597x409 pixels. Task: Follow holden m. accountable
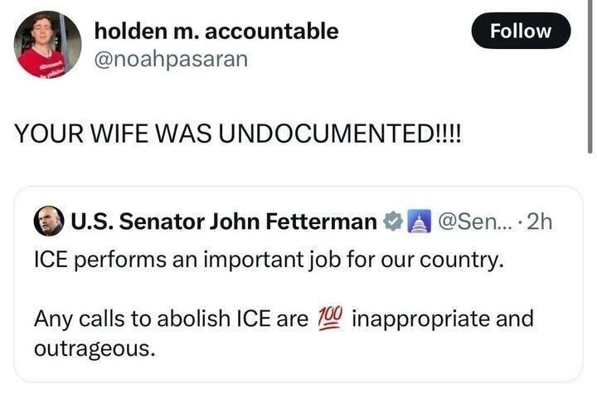[x=521, y=32]
